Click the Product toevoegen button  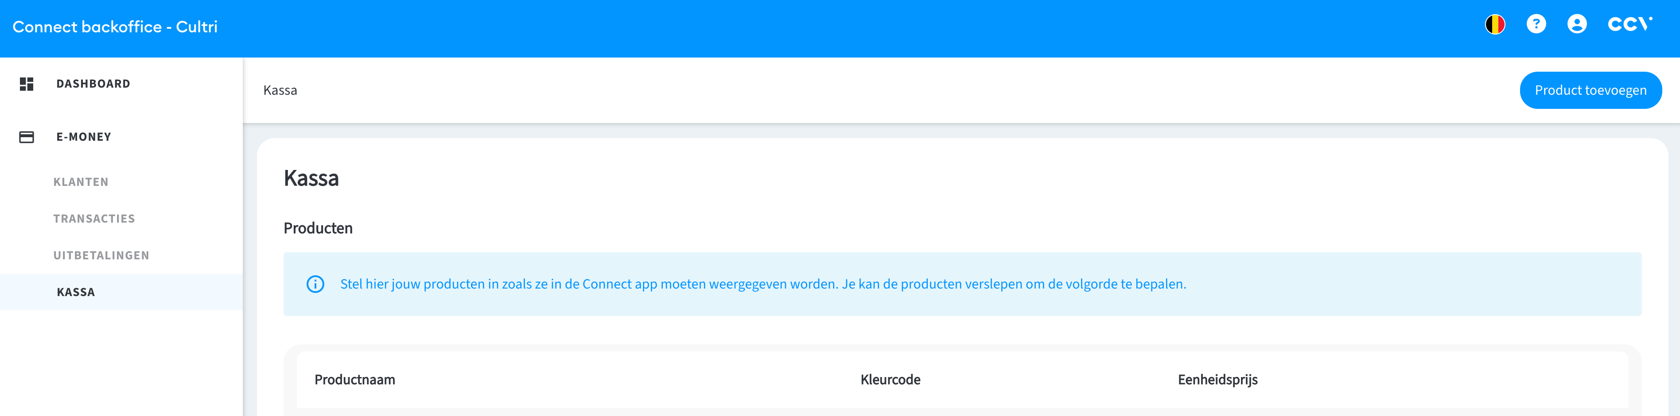[x=1591, y=90]
